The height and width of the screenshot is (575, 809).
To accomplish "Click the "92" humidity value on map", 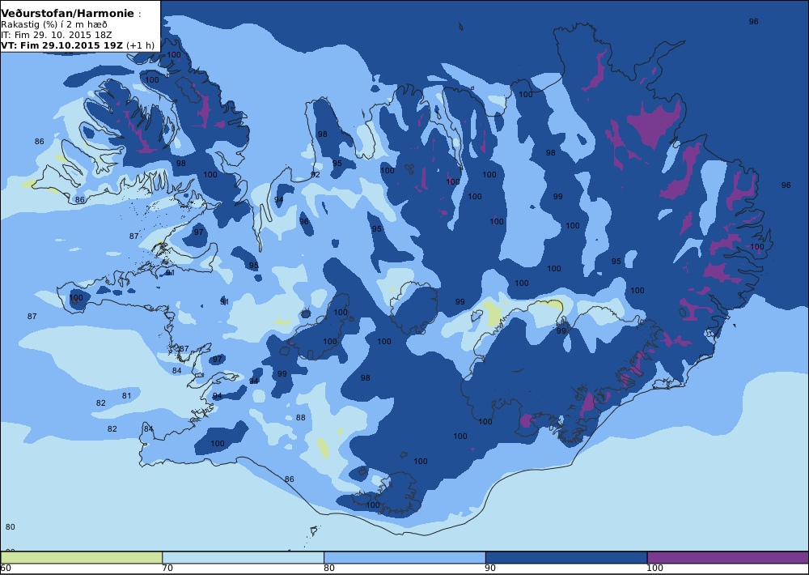I will tap(316, 175).
